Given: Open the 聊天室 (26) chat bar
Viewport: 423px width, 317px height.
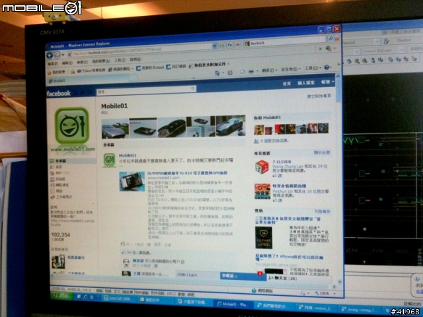Looking at the screenshot, I should (298, 278).
